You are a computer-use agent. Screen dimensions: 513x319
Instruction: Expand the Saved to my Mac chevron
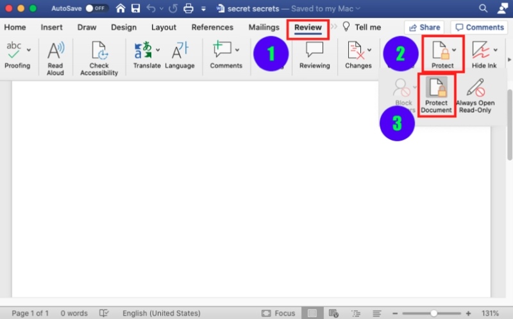(358, 8)
